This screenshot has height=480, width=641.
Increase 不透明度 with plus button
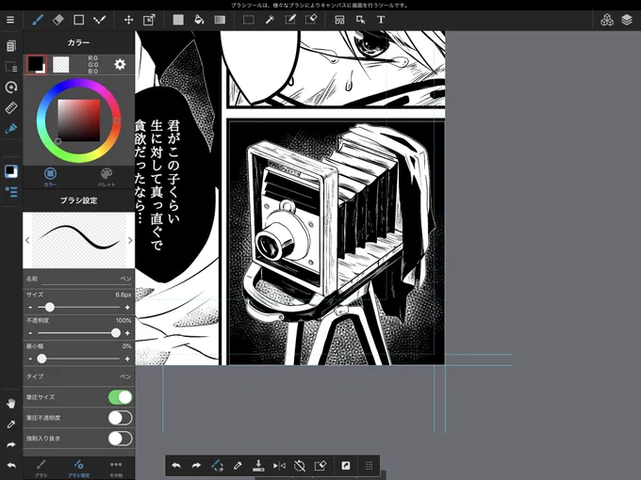click(x=127, y=333)
